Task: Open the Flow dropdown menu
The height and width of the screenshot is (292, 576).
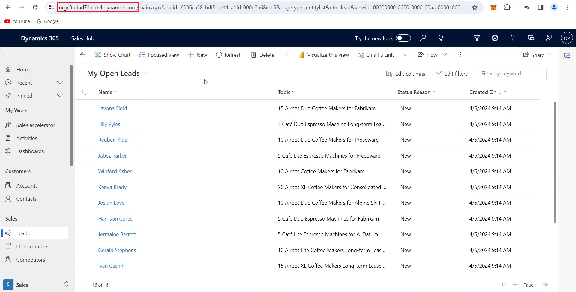Action: (432, 55)
